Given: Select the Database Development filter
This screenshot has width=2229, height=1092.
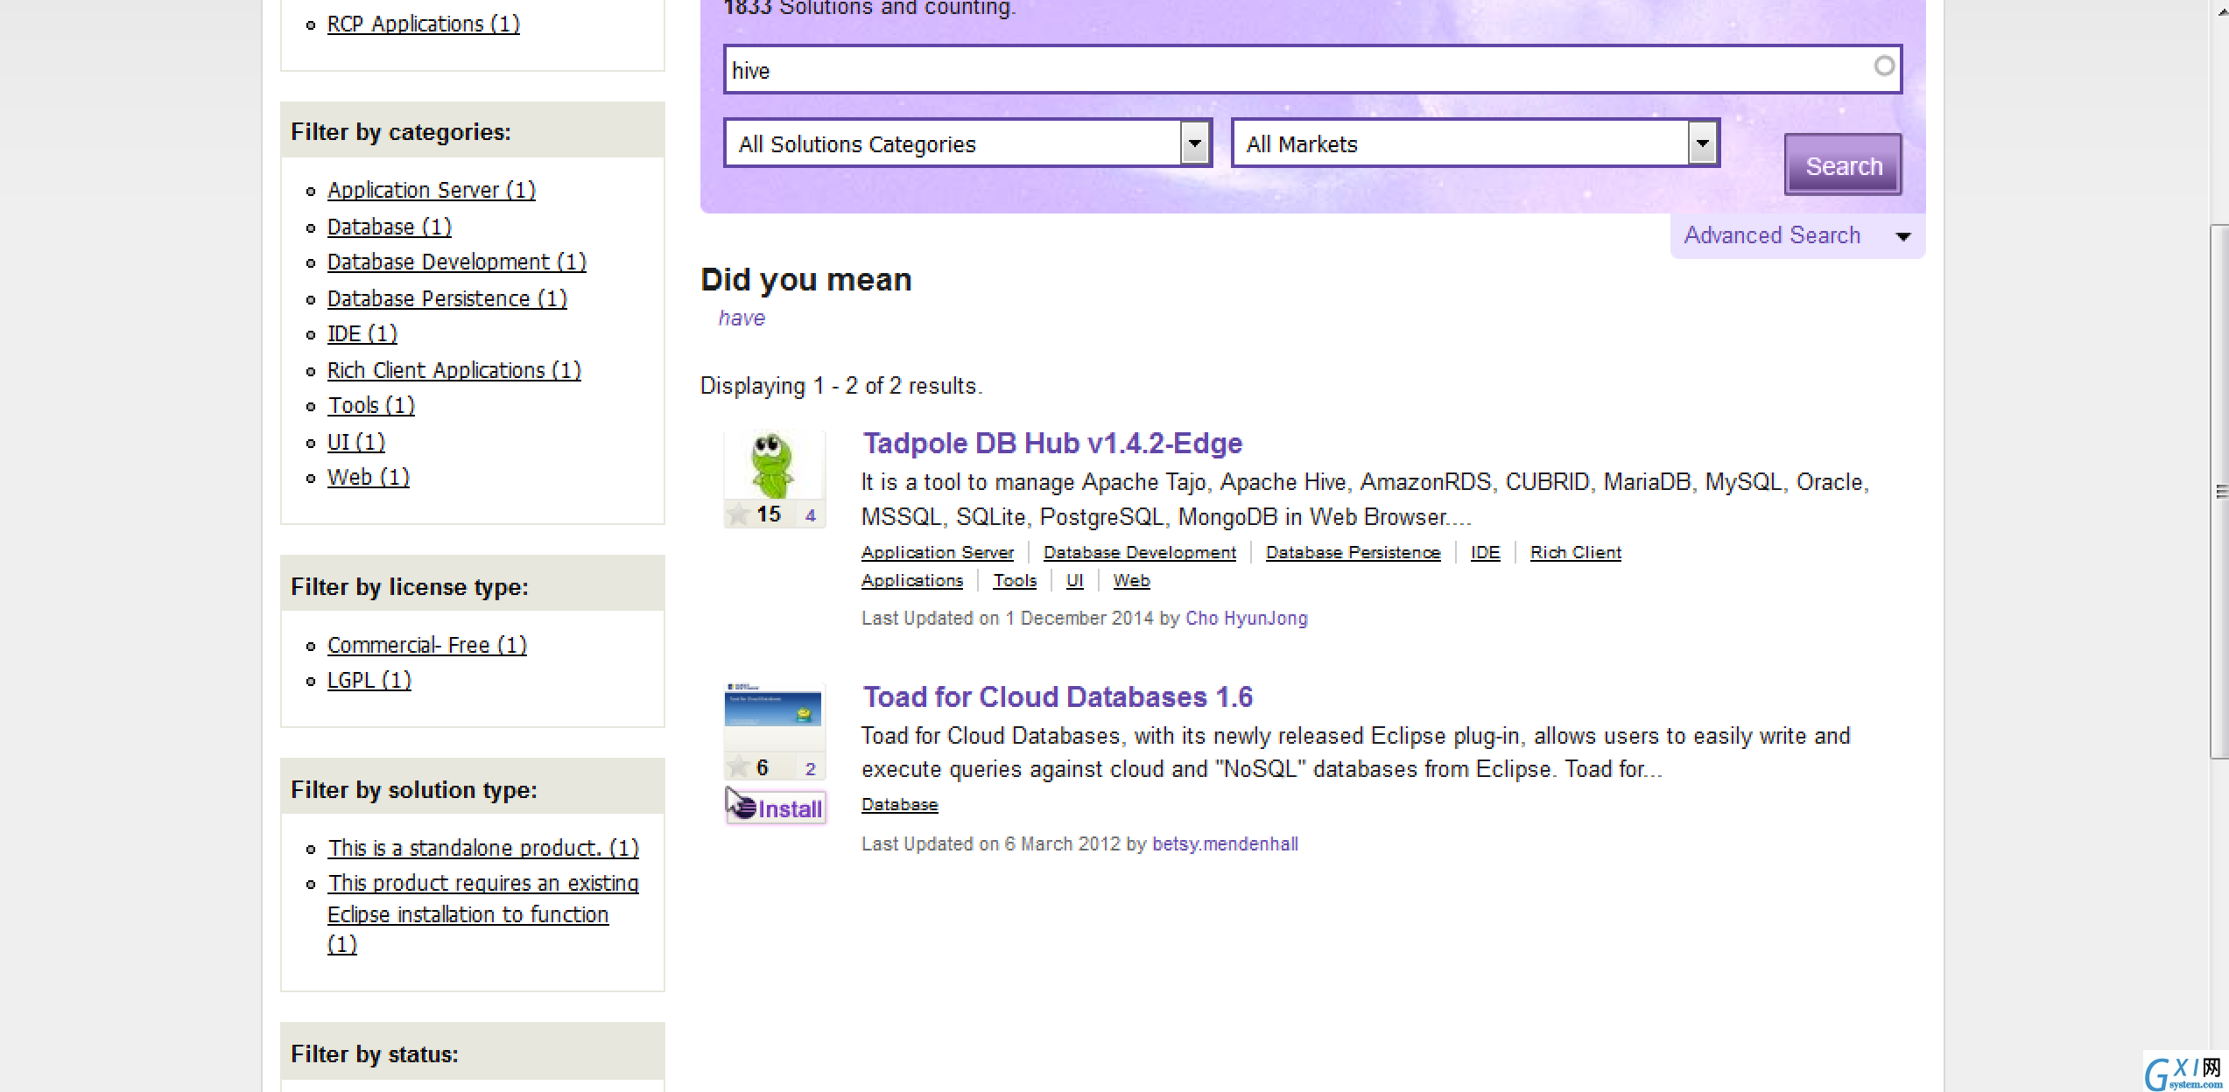Looking at the screenshot, I should pyautogui.click(x=455, y=262).
